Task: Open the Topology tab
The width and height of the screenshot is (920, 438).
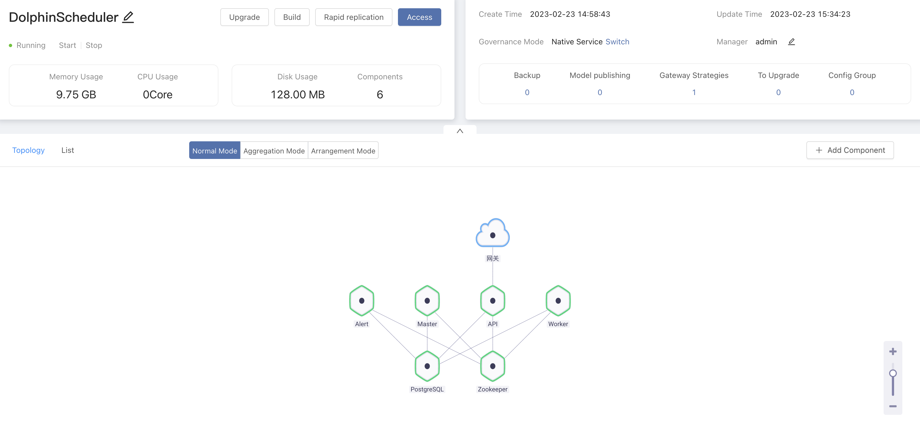Action: (28, 150)
